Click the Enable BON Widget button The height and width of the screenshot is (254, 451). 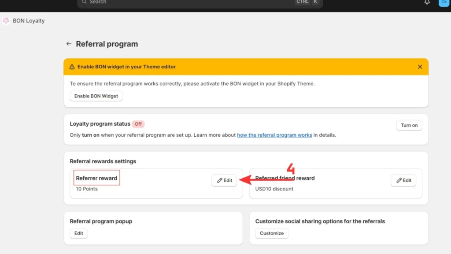96,96
